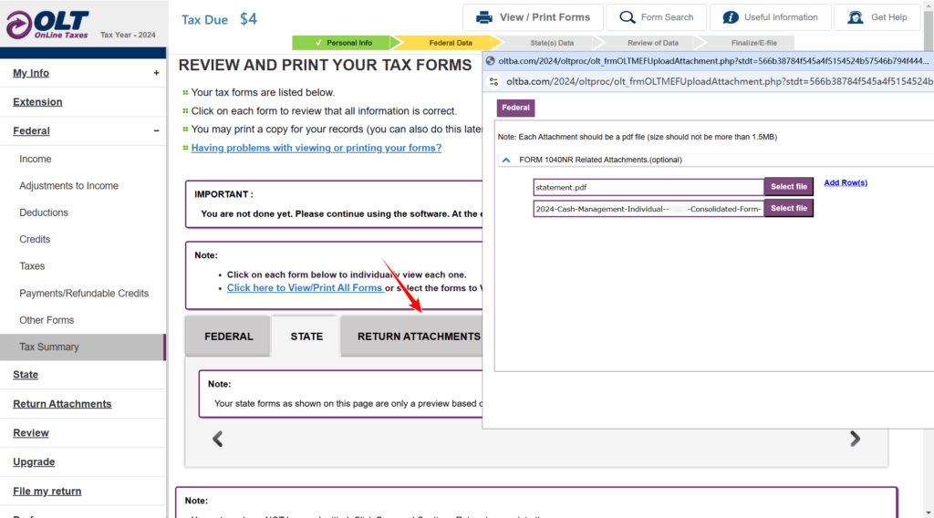Viewport: 934px width, 518px height.
Task: Open the RETURN ATTACHMENTS tab
Action: tap(419, 337)
